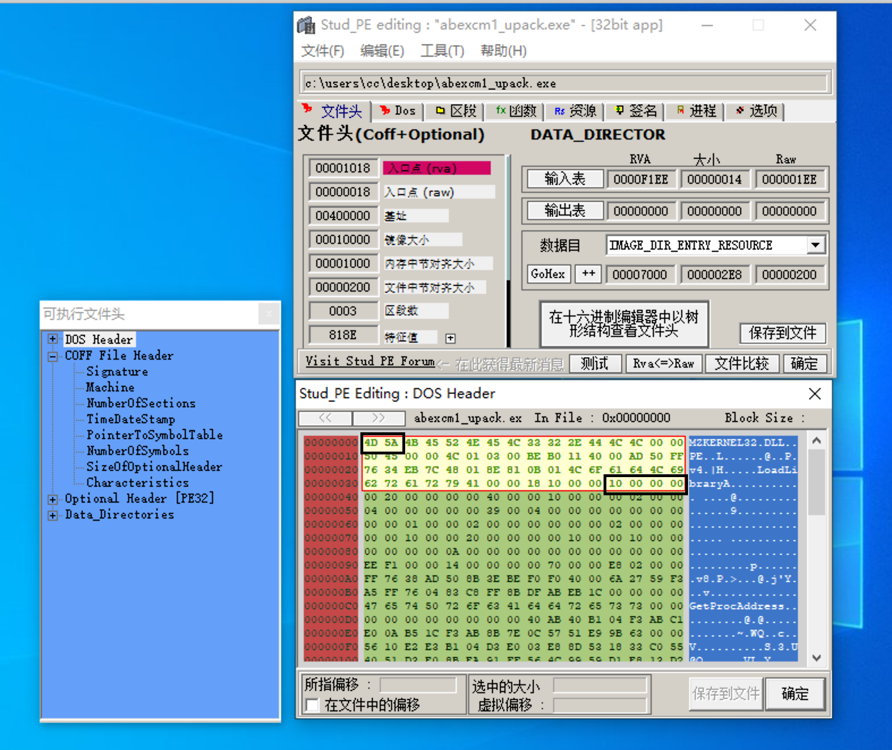Viewport: 892px width, 750px height.
Task: Click the 输入表 RVA field 0000F1EE
Action: pos(641,180)
